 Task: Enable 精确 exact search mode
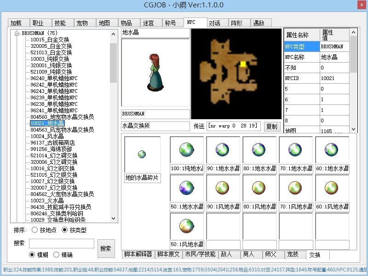[57, 255]
